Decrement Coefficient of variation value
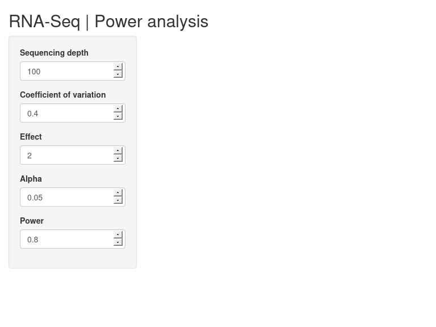This screenshot has height=327, width=436. click(118, 116)
